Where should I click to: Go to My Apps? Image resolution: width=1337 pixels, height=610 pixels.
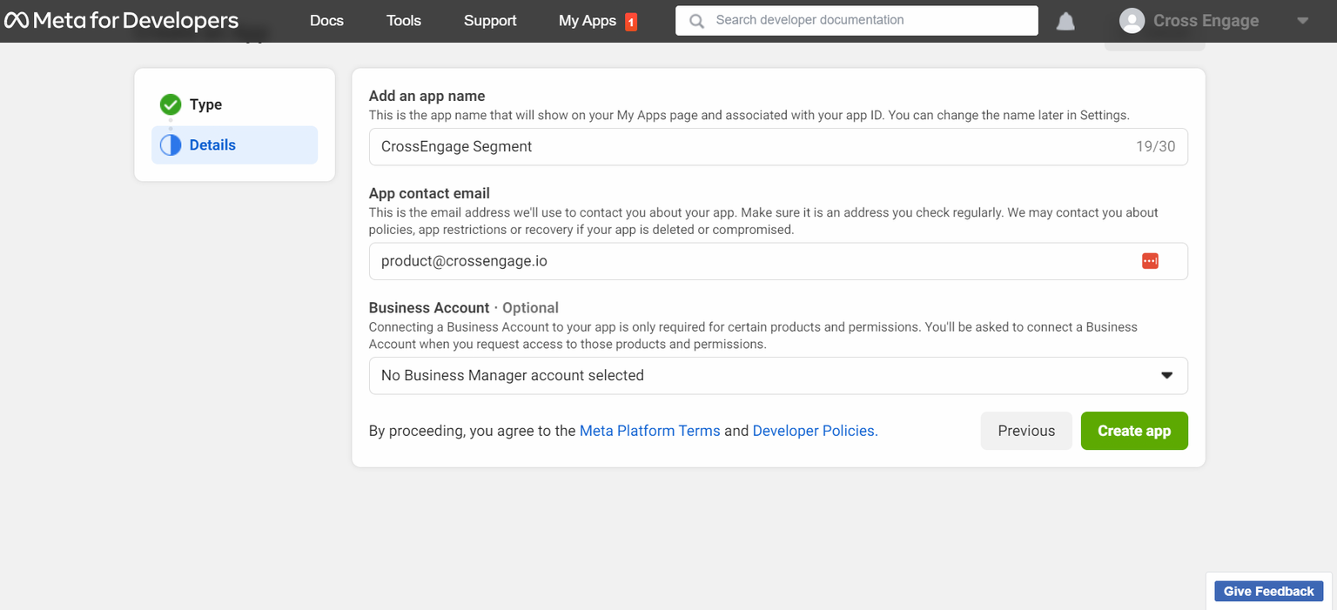pos(588,21)
